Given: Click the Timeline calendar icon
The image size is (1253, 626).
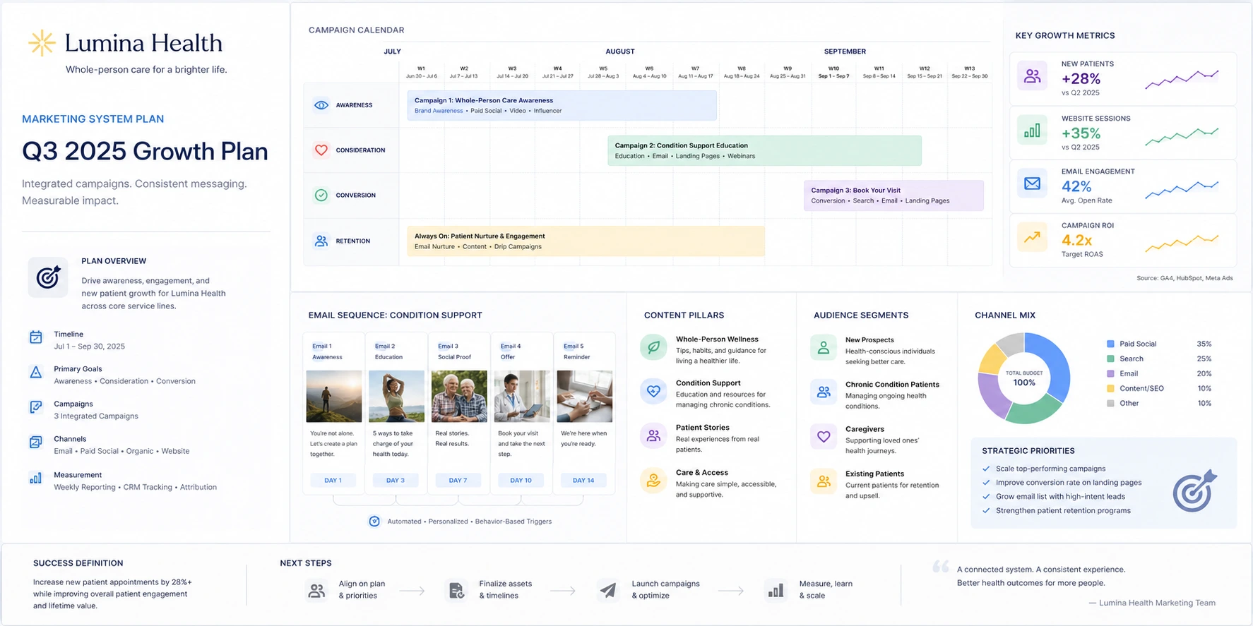Looking at the screenshot, I should tap(36, 337).
